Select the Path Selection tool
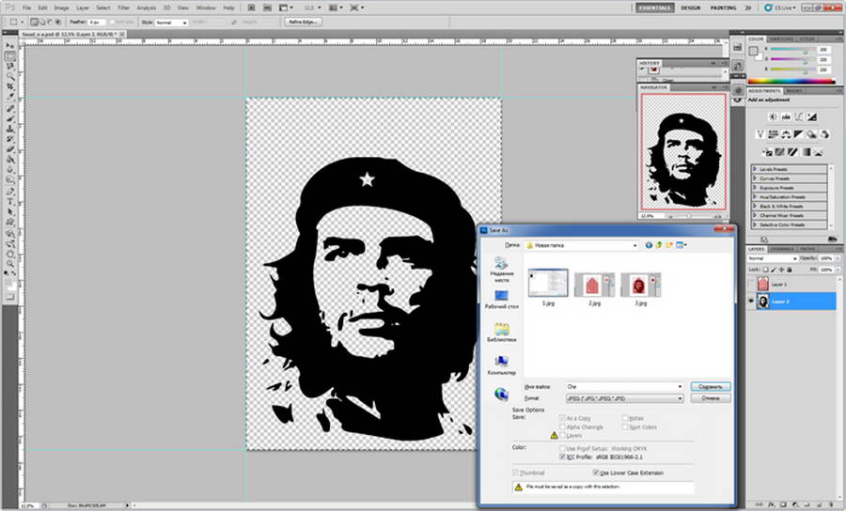 pyautogui.click(x=10, y=212)
